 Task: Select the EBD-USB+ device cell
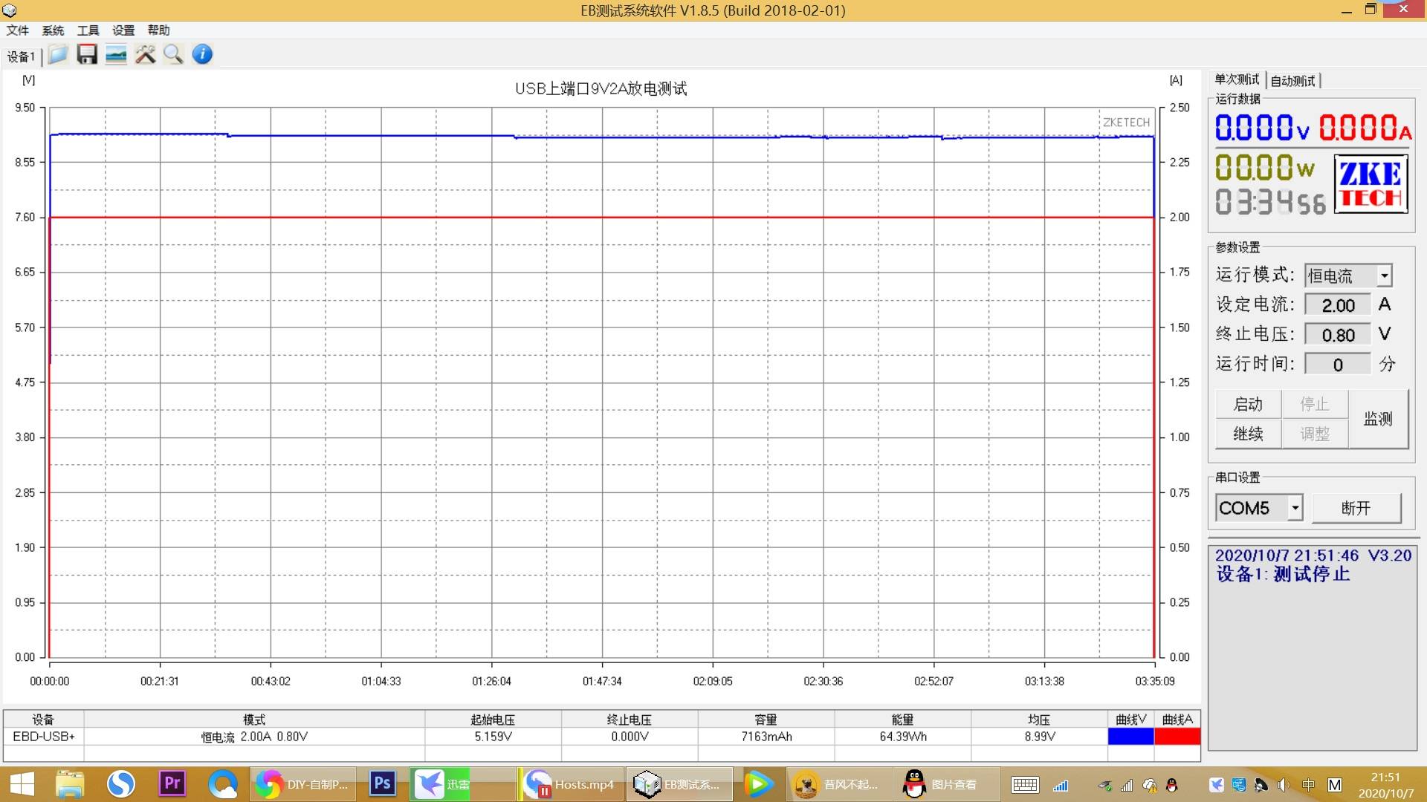coord(44,737)
